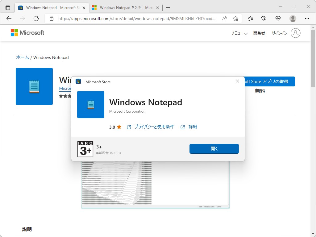316x237 pixels.
Task: Expand the メニュー dropdown in the header
Action: point(239,33)
